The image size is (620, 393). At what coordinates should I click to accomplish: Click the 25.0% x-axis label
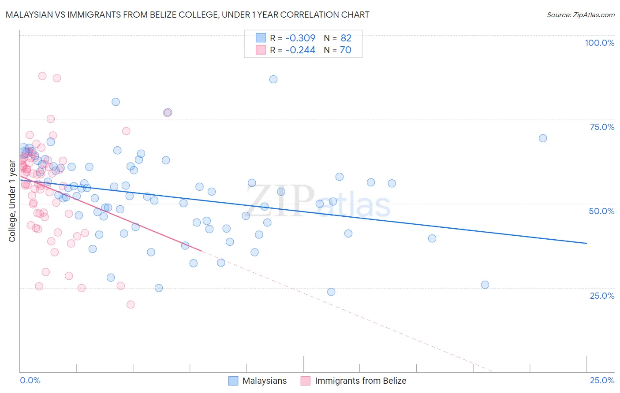[x=602, y=380]
